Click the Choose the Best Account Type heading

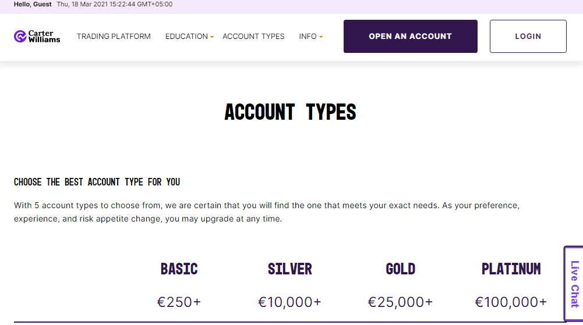97,182
